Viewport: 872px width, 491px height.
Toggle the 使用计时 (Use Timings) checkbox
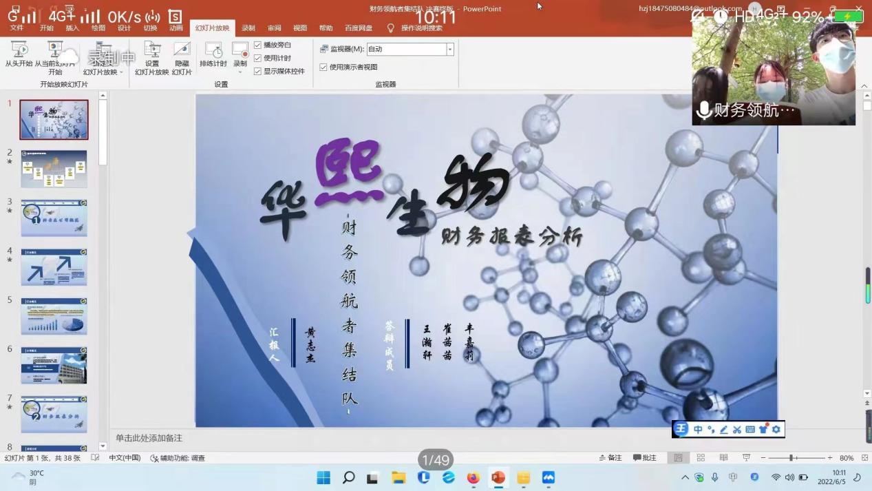pos(258,59)
